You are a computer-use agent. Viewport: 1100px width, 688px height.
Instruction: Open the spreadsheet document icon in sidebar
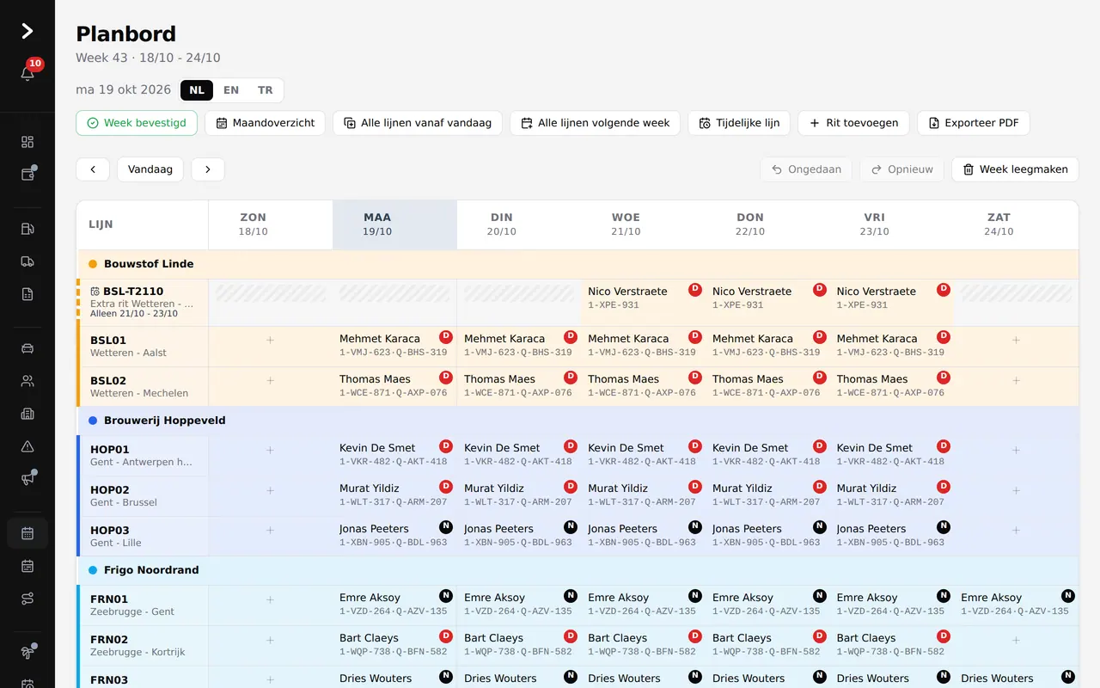tap(27, 294)
